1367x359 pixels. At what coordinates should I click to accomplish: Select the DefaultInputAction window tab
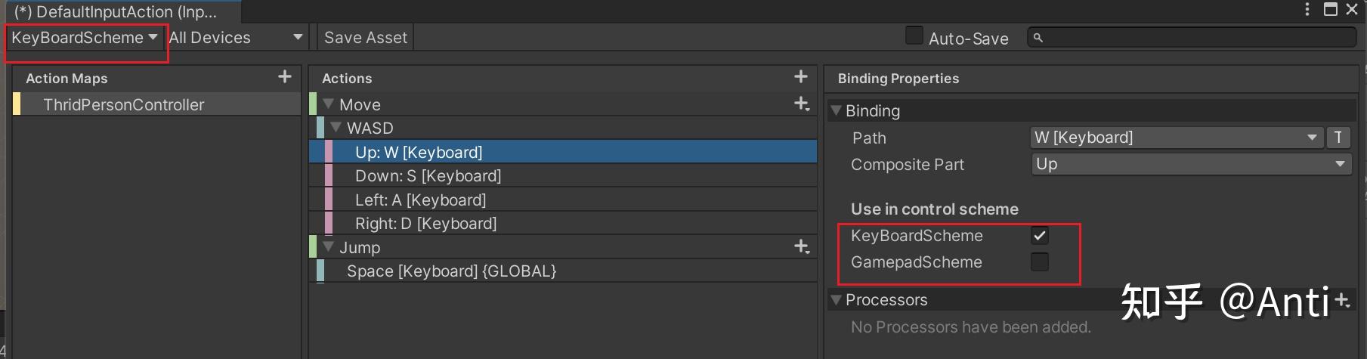(x=116, y=11)
